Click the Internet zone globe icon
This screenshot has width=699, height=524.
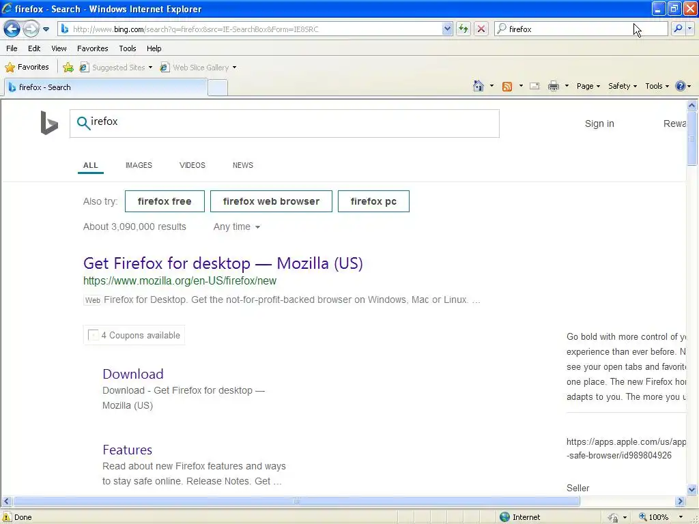click(504, 517)
